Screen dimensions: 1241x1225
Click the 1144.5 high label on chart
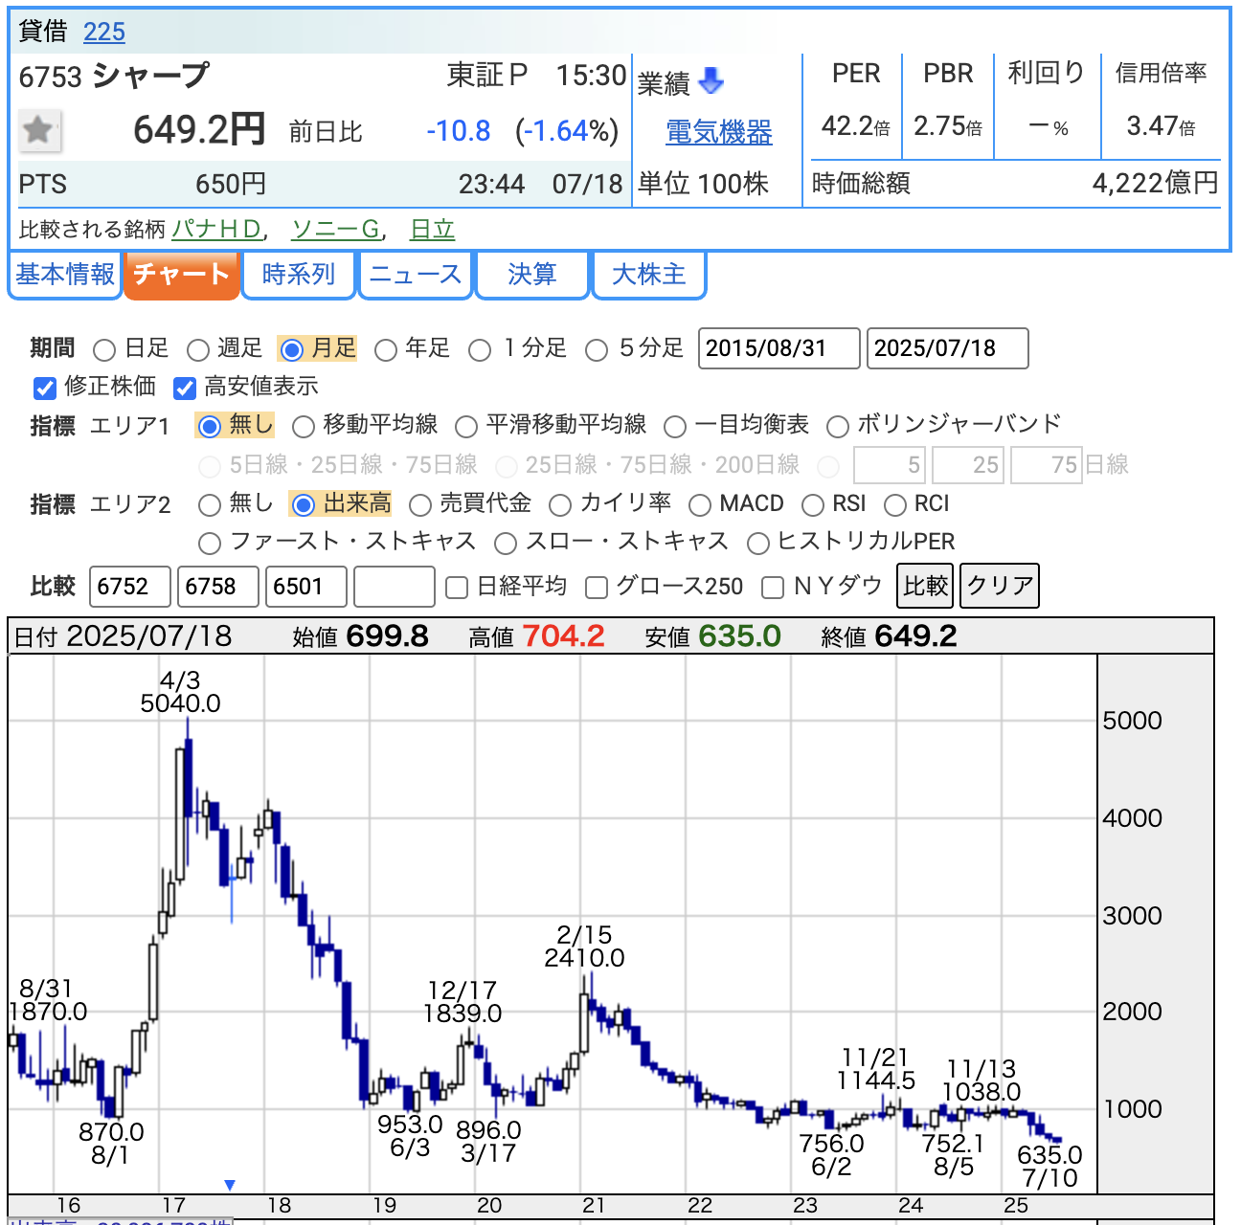tap(876, 1080)
